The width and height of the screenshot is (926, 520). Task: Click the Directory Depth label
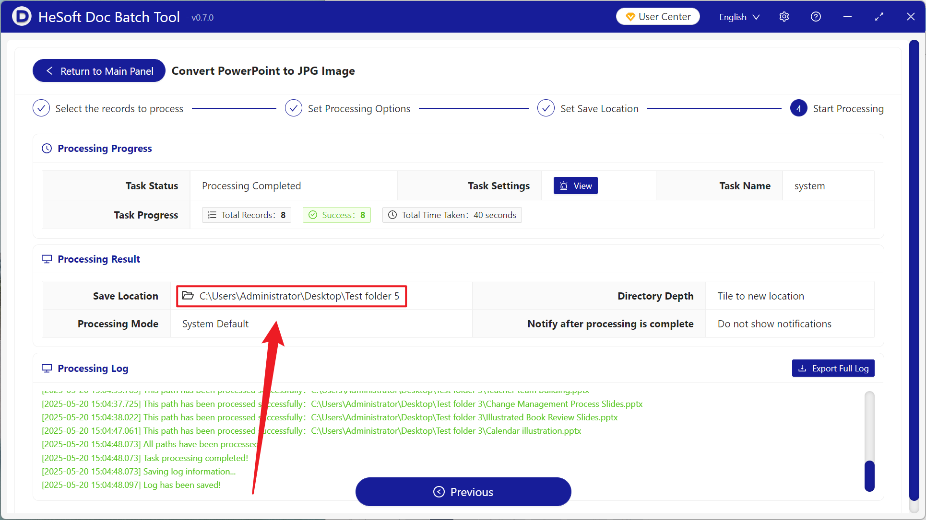click(x=655, y=296)
